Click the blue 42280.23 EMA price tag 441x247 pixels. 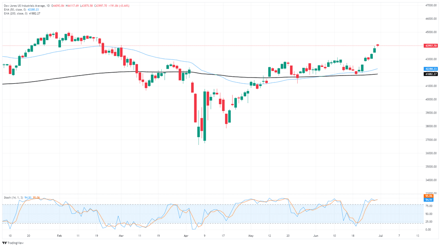431,69
